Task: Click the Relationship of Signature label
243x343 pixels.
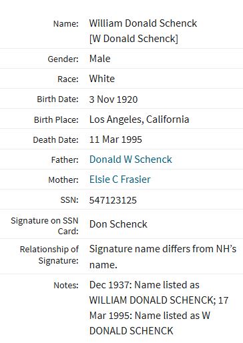Action: 49,255
